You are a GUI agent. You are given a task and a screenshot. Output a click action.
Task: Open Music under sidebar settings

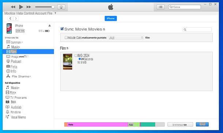click(13, 47)
